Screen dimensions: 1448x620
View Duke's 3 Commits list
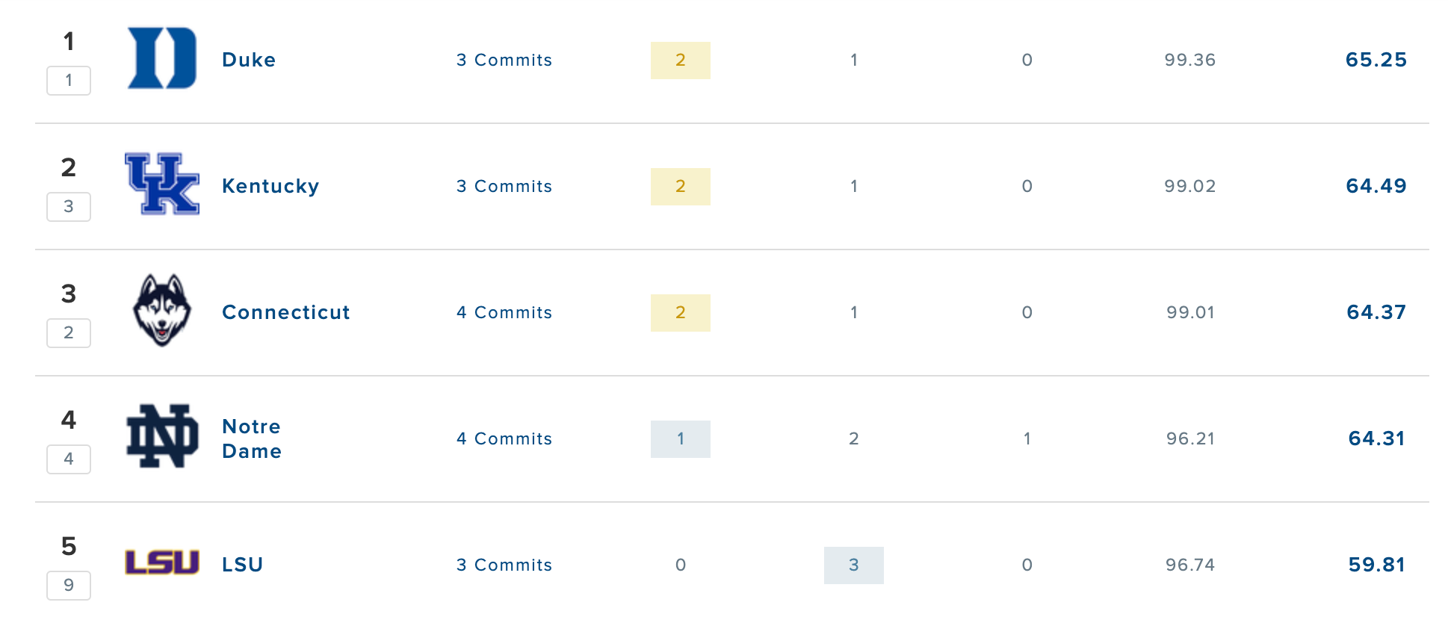pyautogui.click(x=504, y=60)
